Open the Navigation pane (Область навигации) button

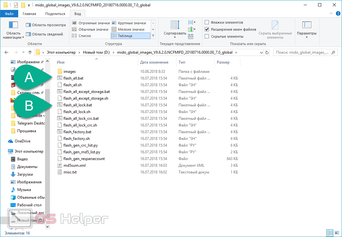(x=13, y=30)
